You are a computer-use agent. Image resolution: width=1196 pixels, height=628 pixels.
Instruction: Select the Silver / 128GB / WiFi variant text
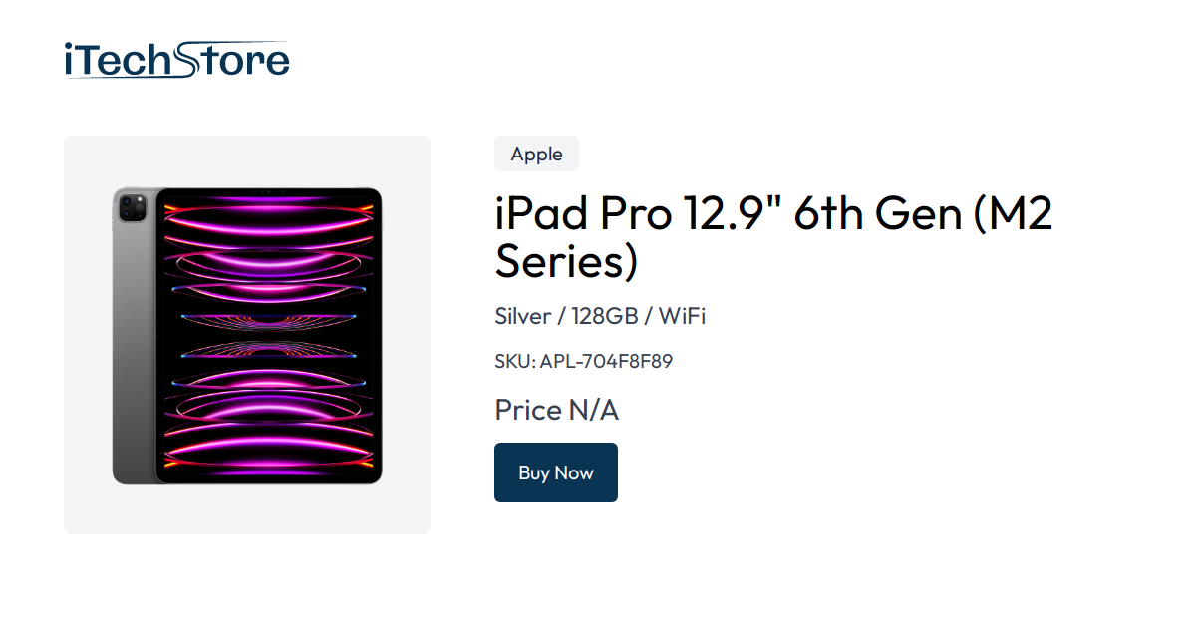click(599, 316)
